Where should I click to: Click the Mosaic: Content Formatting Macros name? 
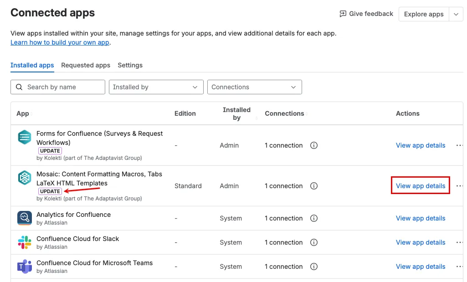click(99, 179)
